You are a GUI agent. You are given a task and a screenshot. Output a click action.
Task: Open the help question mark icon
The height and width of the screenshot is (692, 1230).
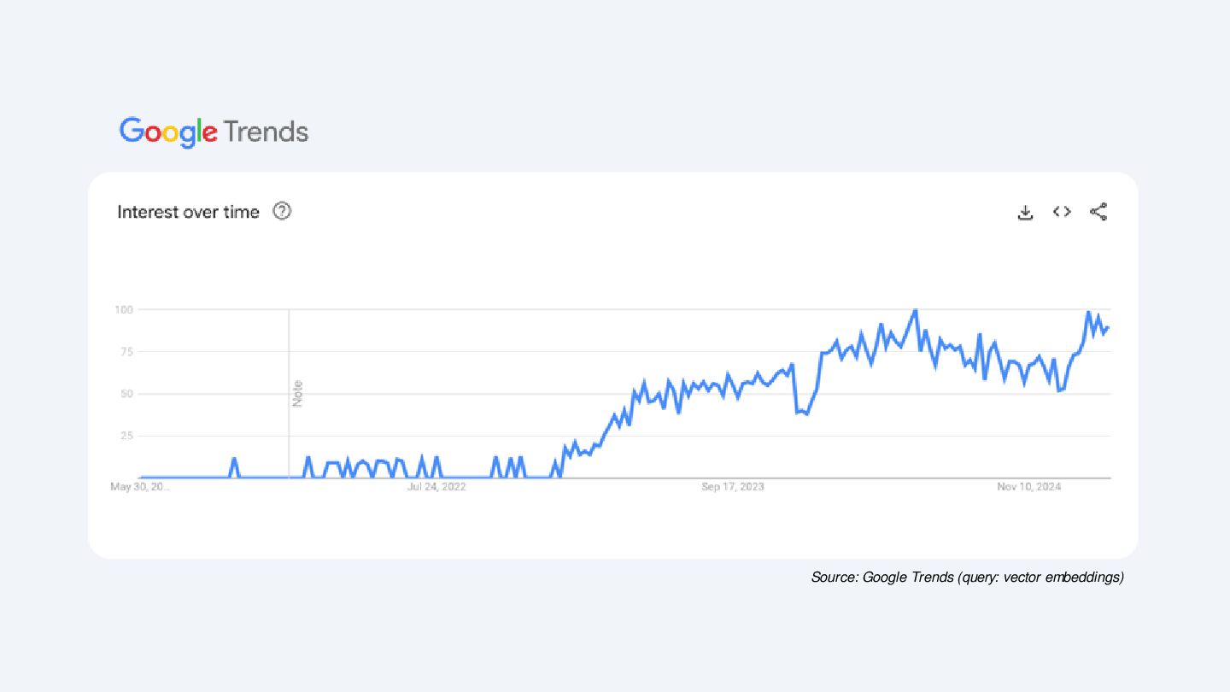(282, 211)
